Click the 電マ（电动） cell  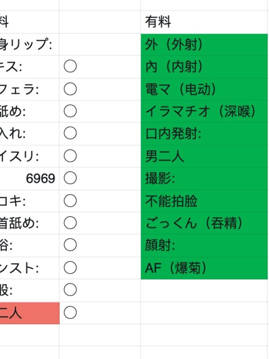(x=204, y=89)
